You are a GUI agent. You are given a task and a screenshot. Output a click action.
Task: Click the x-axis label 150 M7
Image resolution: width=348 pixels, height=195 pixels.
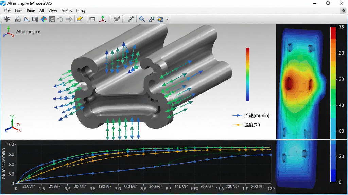tap(130, 187)
